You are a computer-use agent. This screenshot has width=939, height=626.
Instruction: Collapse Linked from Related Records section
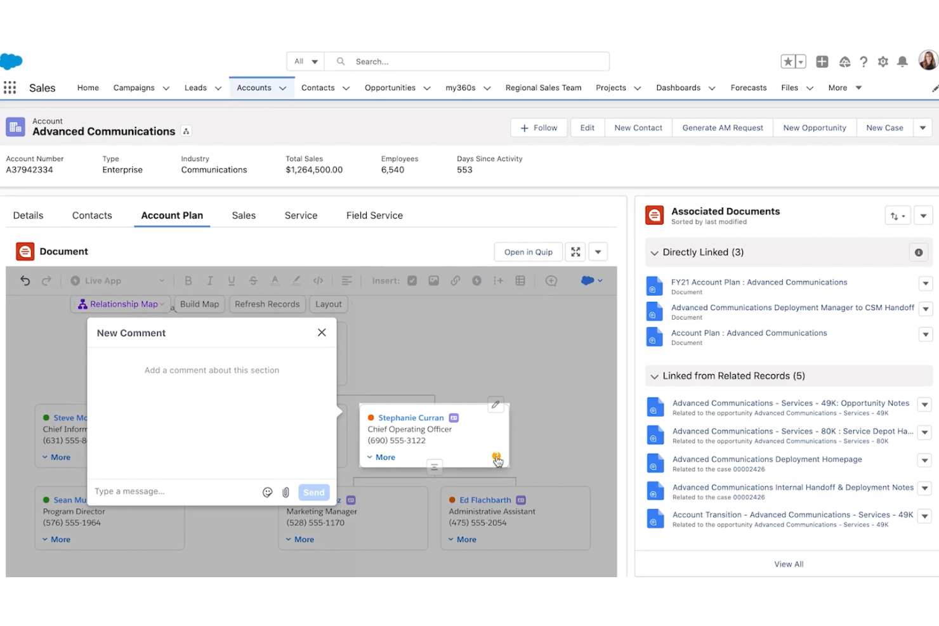(x=654, y=376)
